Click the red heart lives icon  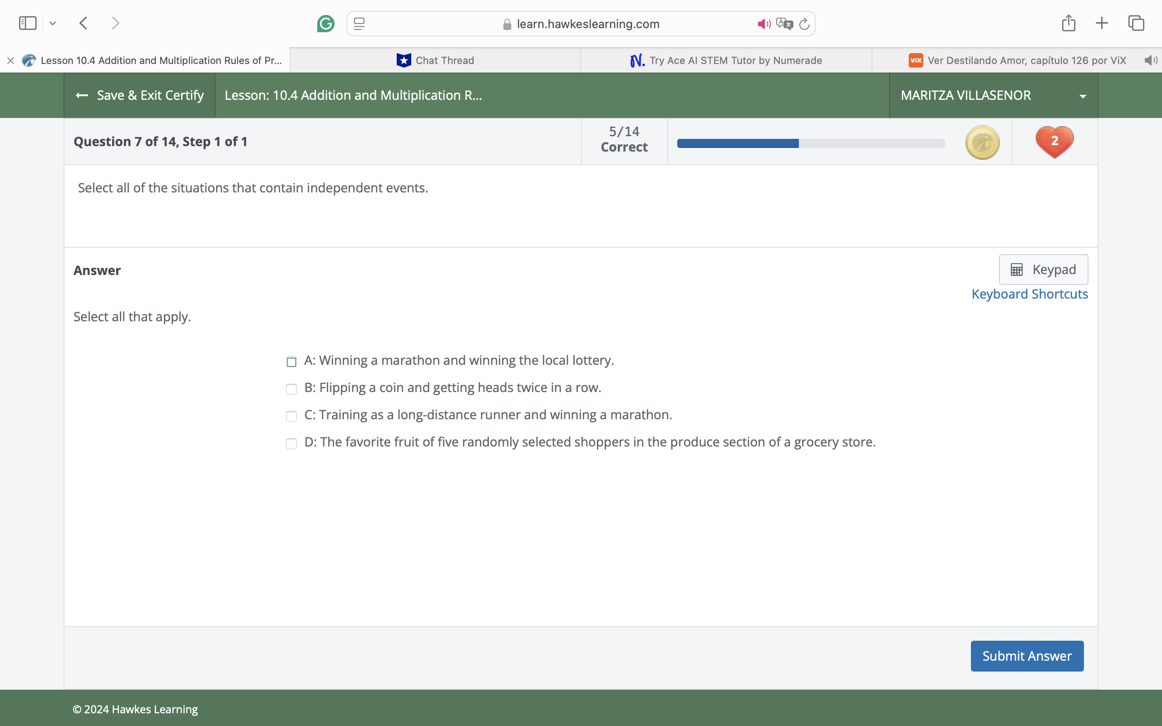[x=1054, y=141]
